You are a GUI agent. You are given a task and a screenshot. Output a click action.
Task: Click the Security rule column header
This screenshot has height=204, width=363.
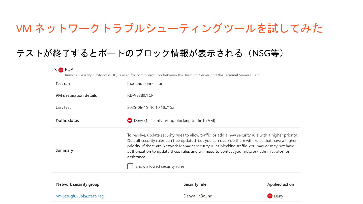pyautogui.click(x=195, y=184)
